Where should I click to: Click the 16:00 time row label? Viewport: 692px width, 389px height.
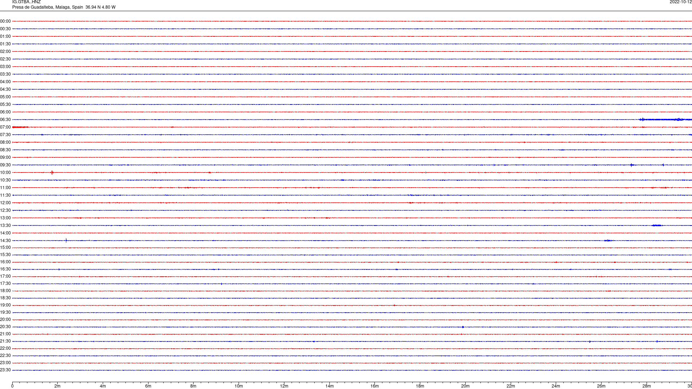coord(5,262)
